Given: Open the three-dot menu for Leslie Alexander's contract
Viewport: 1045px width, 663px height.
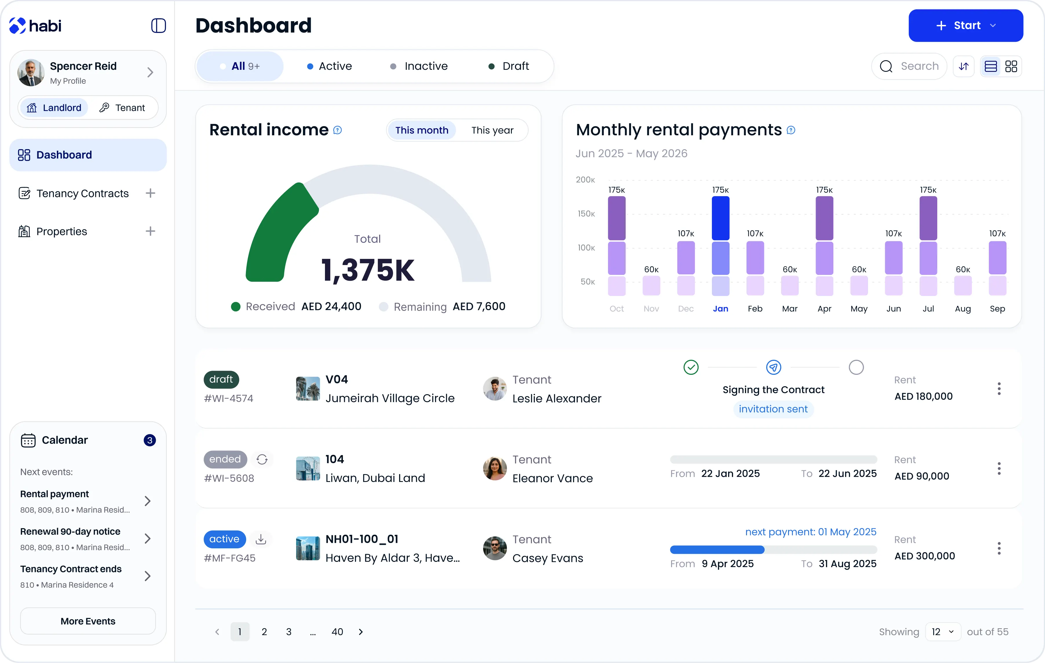Looking at the screenshot, I should [x=999, y=389].
